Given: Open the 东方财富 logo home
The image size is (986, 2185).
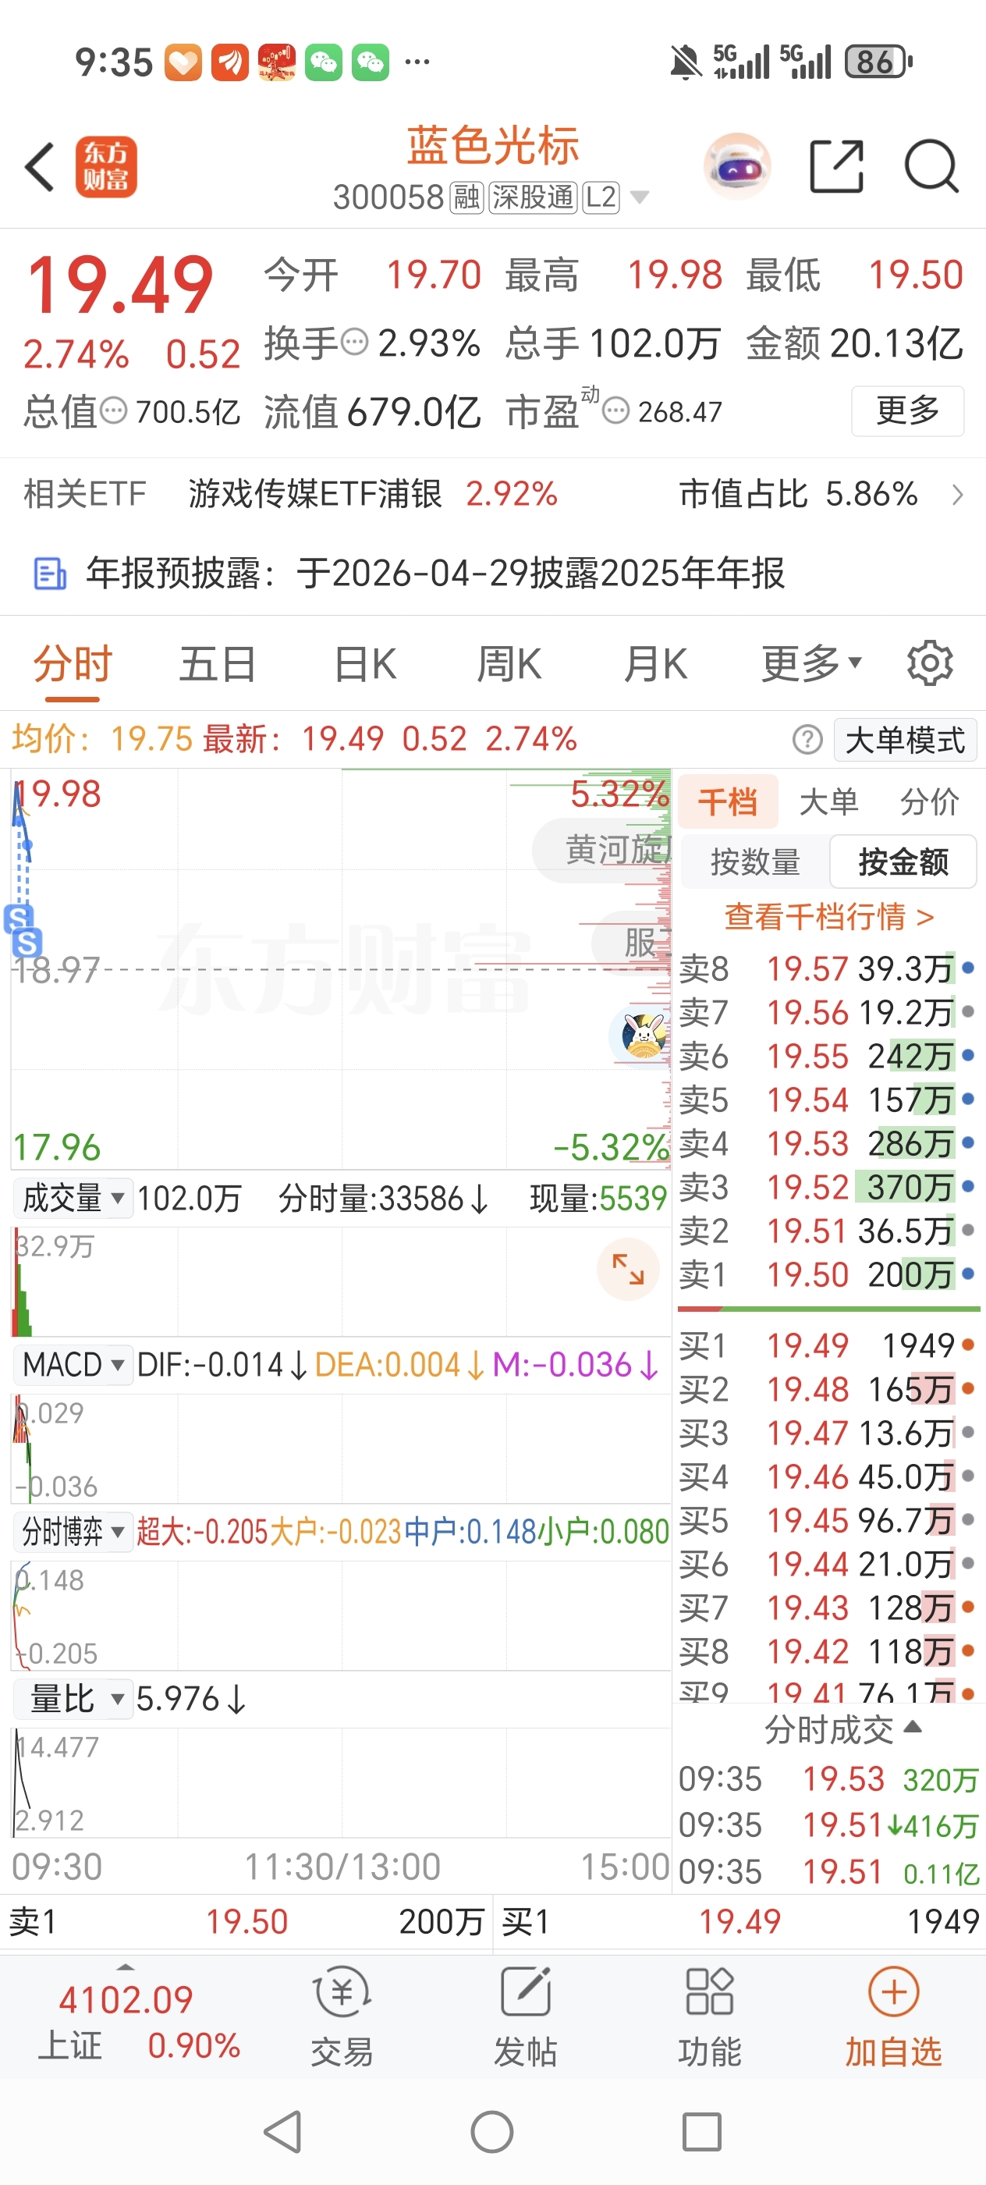Looking at the screenshot, I should [106, 166].
